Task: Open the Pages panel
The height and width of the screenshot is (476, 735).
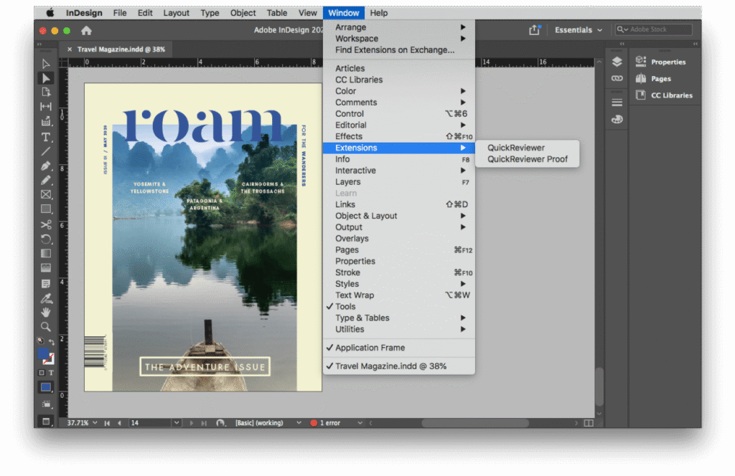Action: 660,79
